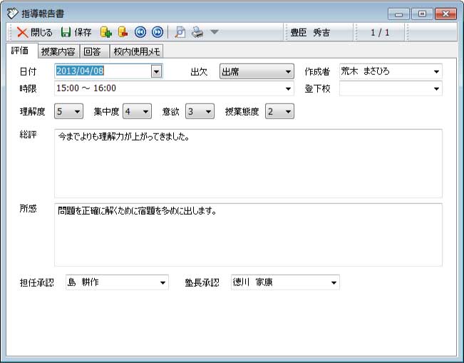
Task: Select the 評価 tab
Action: click(21, 51)
